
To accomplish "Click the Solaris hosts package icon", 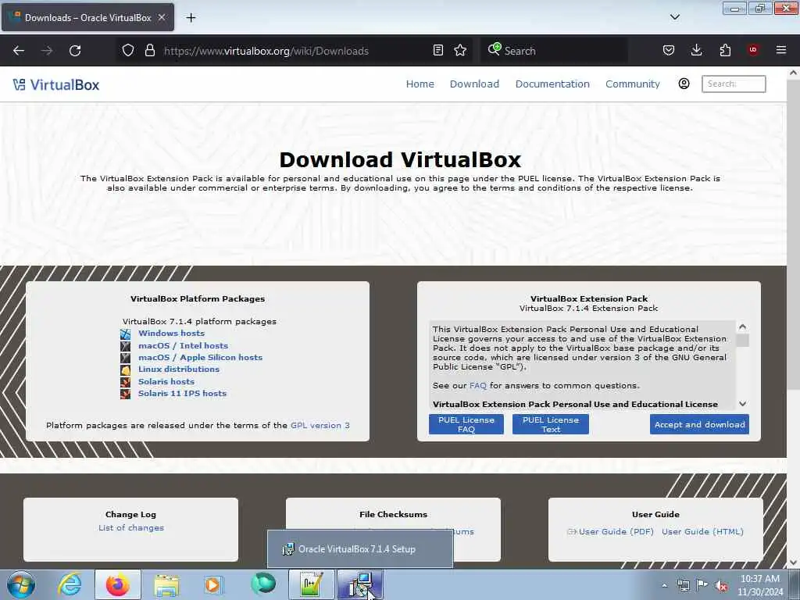I will click(126, 382).
